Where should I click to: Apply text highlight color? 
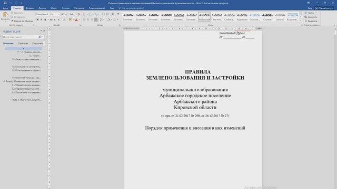click(70, 20)
